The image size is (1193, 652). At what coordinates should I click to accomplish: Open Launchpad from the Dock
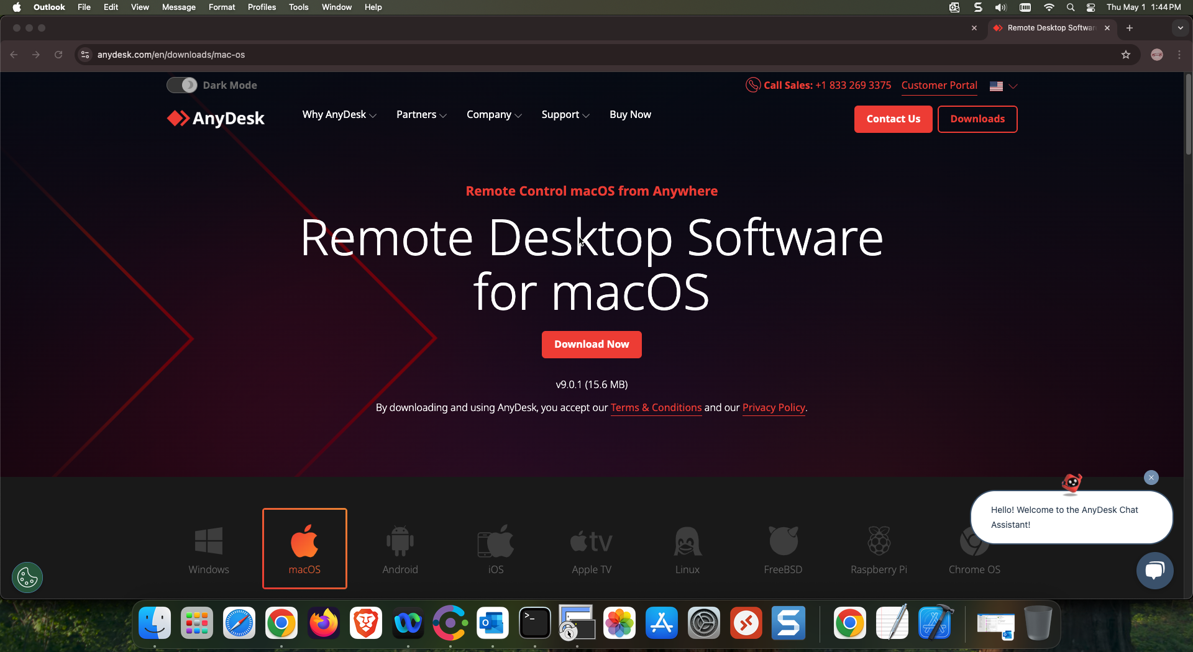[197, 623]
